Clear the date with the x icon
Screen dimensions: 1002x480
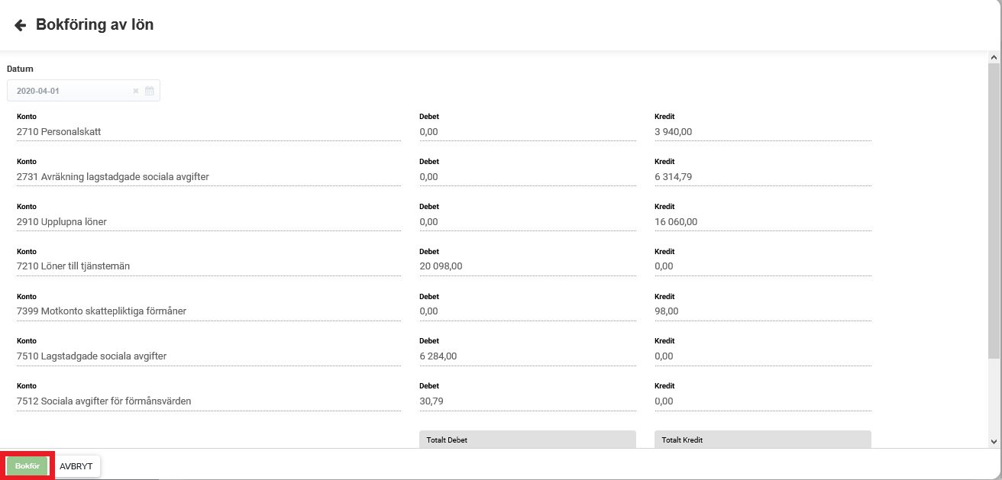click(x=136, y=91)
